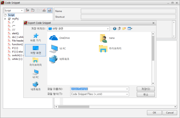Click the 취소 cancel button

tap(146, 95)
